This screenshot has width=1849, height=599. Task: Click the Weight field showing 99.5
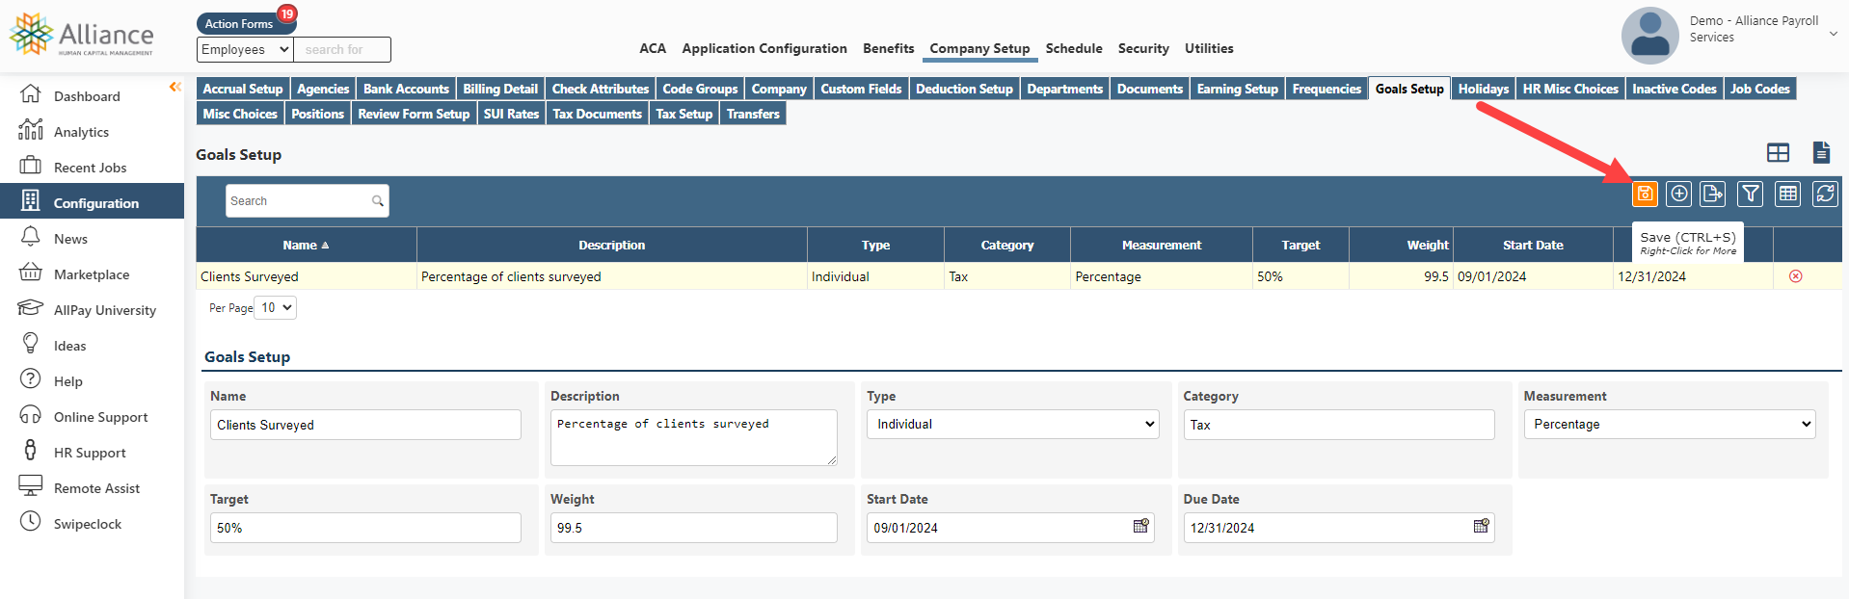(x=694, y=528)
